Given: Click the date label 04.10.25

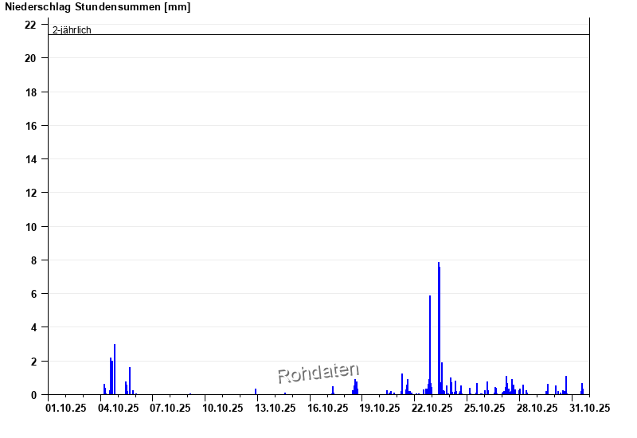Looking at the screenshot, I should (118, 408).
